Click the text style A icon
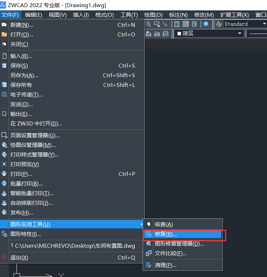This screenshot has width=267, height=277. (x=219, y=24)
